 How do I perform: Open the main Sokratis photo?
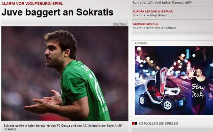(x=65, y=74)
